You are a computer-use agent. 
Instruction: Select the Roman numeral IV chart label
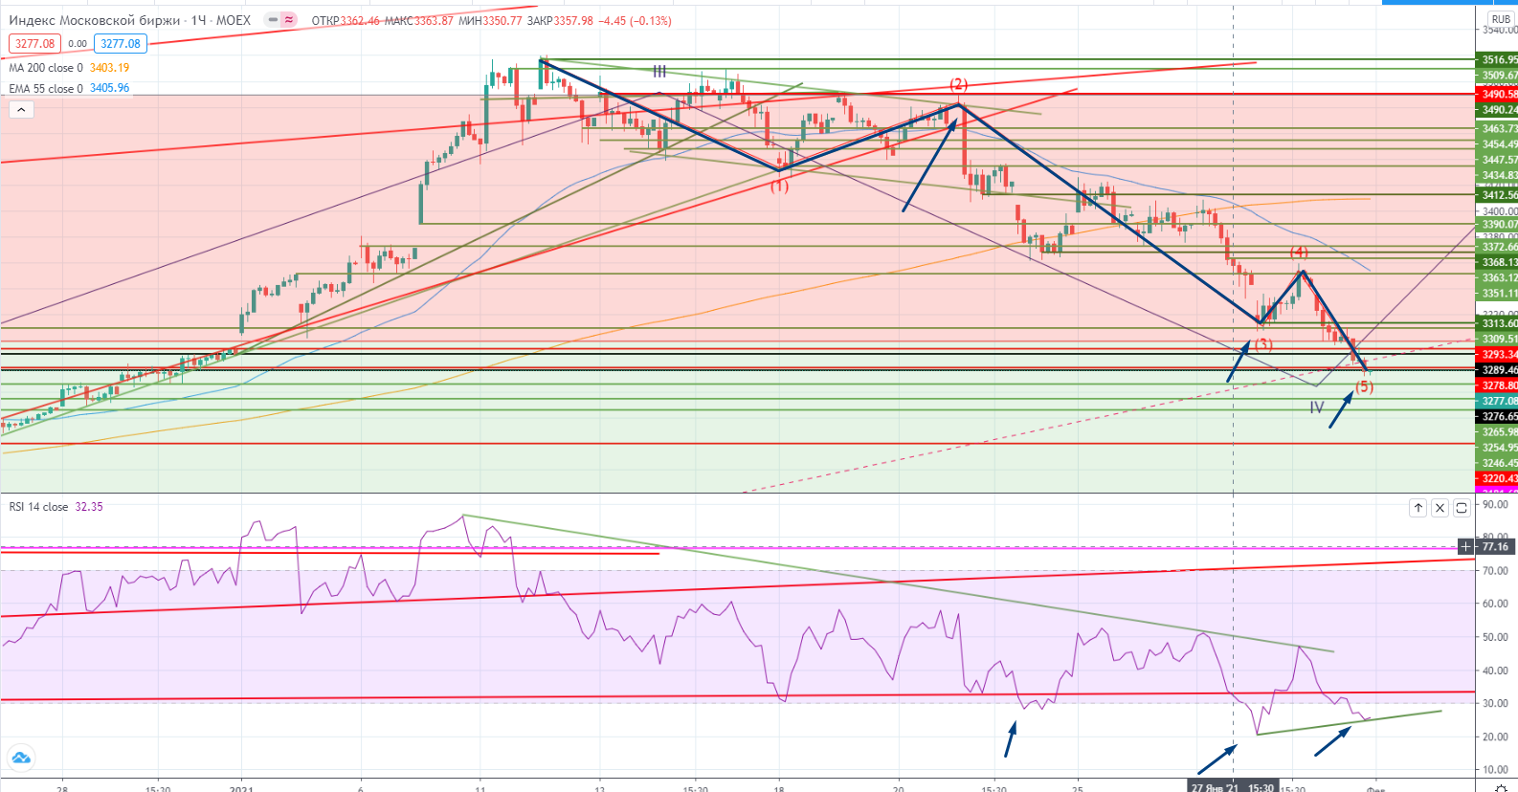[x=1317, y=407]
